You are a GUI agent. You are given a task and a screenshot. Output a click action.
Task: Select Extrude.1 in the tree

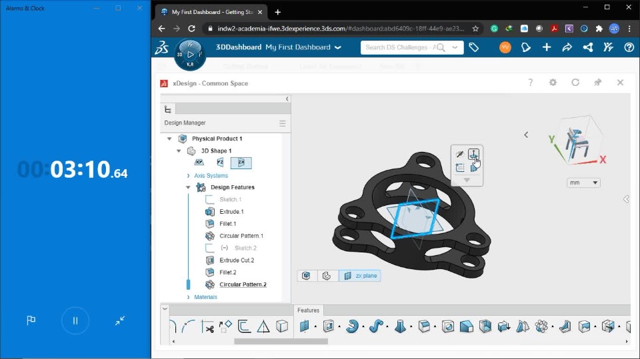click(231, 212)
